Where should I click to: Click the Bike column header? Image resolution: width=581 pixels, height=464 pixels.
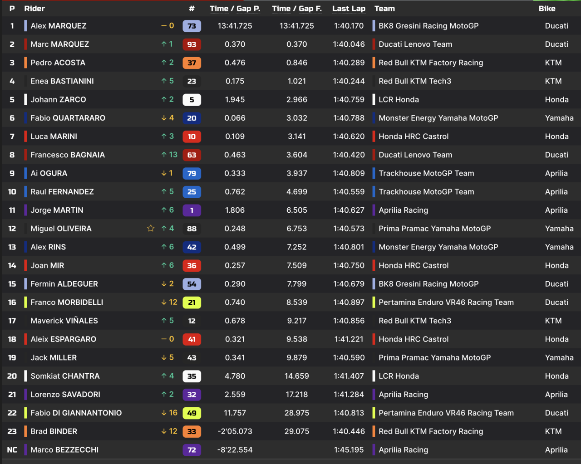pos(547,9)
